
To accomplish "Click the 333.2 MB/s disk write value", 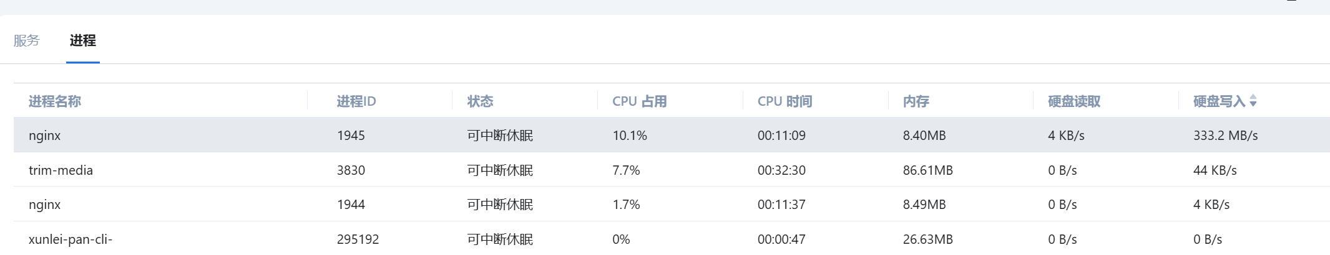I will point(1225,136).
